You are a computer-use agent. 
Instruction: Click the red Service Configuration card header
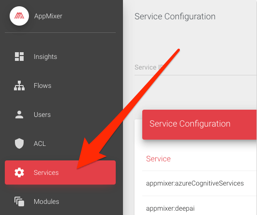[199, 125]
